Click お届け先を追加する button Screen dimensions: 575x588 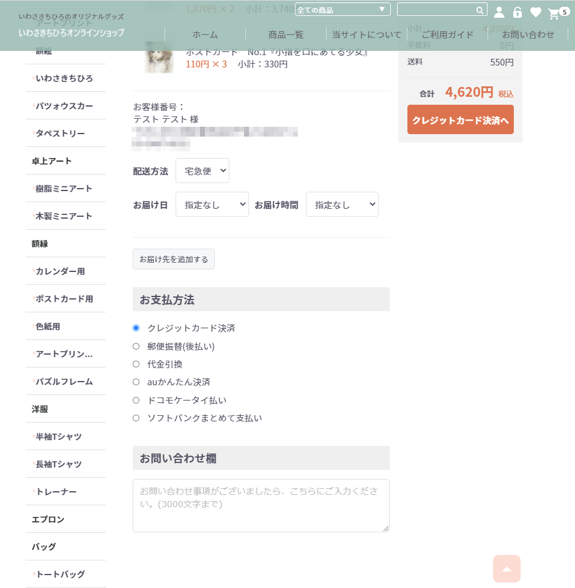(x=174, y=259)
